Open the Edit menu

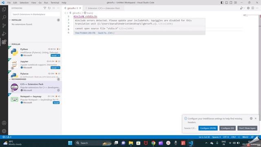pyautogui.click(x=15, y=3)
